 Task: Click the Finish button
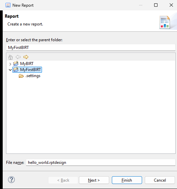pos(127,180)
